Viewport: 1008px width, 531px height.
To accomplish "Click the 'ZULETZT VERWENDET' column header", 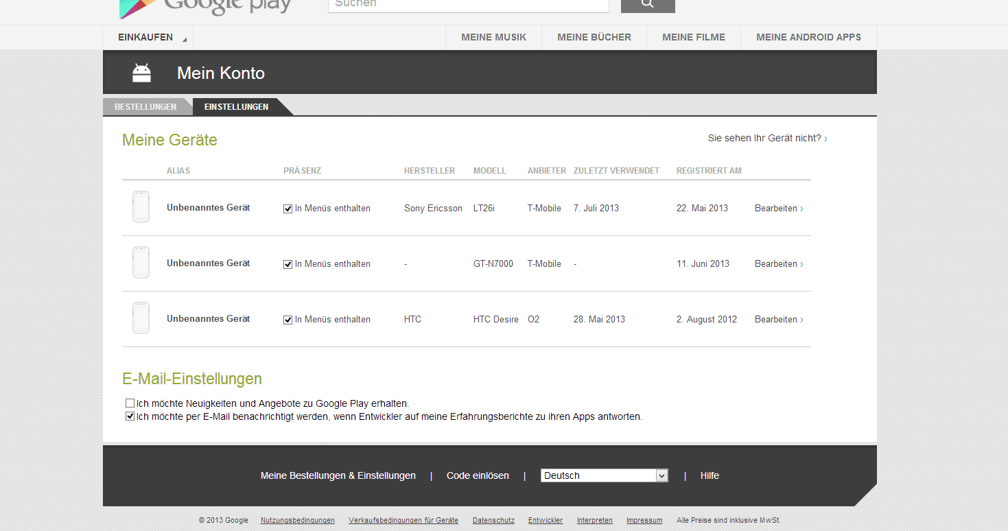I will [616, 171].
